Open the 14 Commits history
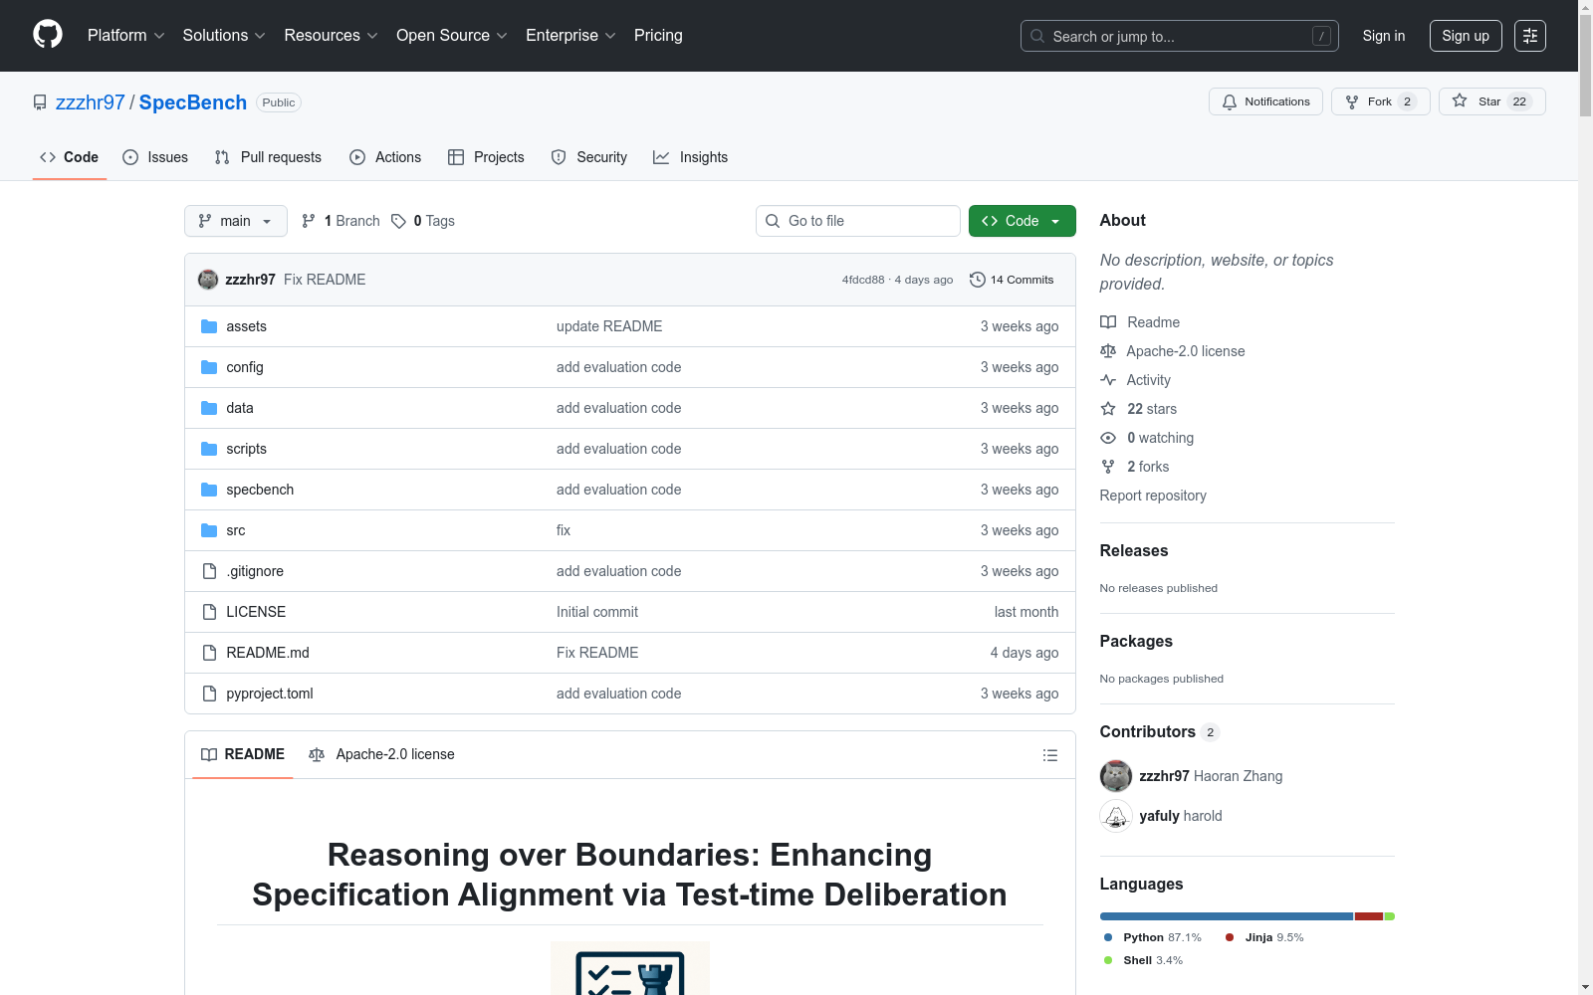 (x=1012, y=280)
